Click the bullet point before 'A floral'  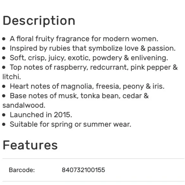click(x=4, y=39)
